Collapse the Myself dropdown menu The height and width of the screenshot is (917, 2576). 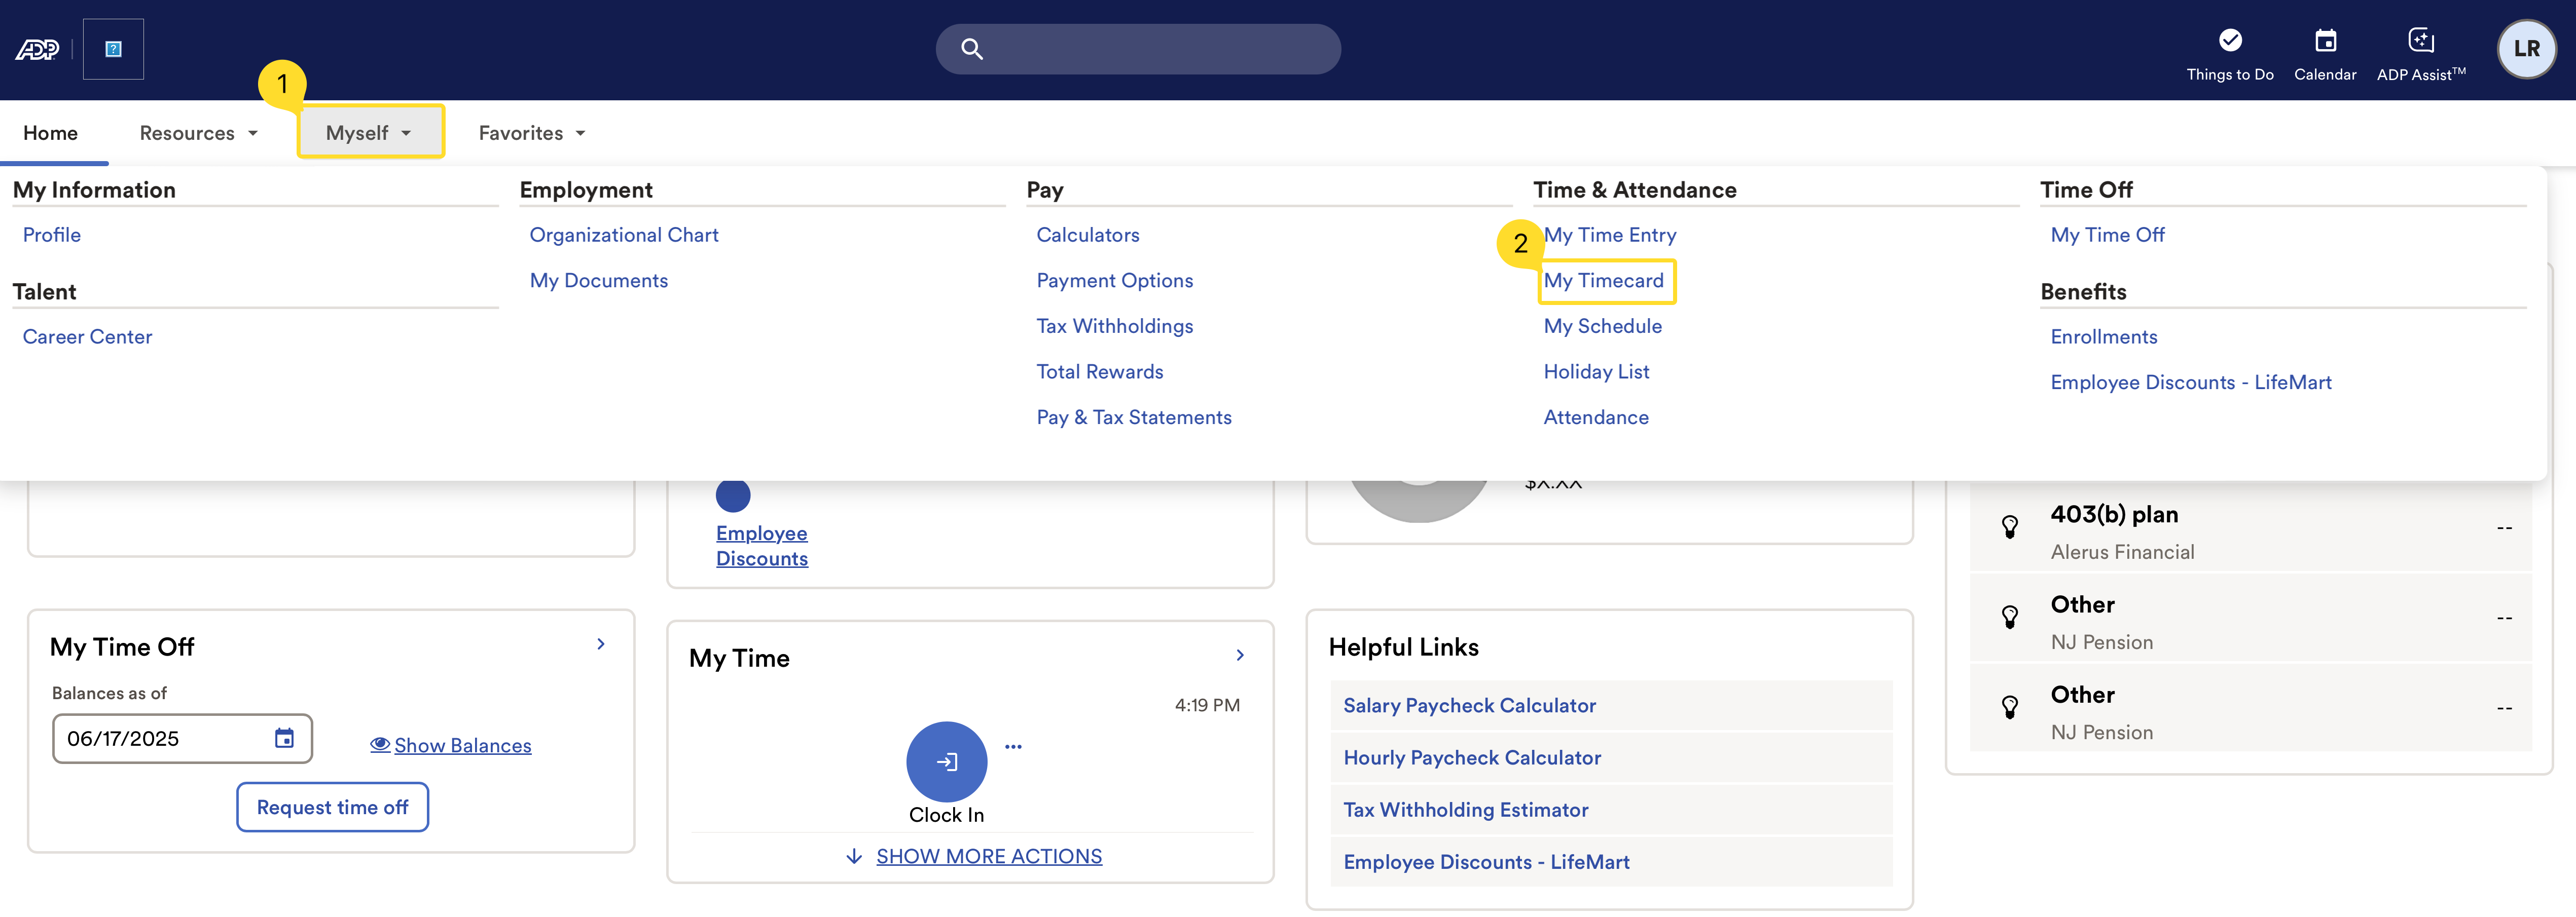tap(369, 133)
